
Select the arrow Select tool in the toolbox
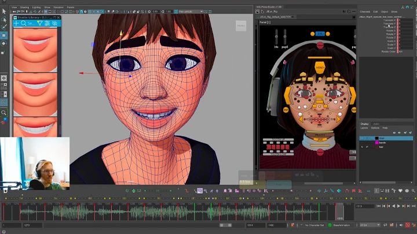pos(4,11)
